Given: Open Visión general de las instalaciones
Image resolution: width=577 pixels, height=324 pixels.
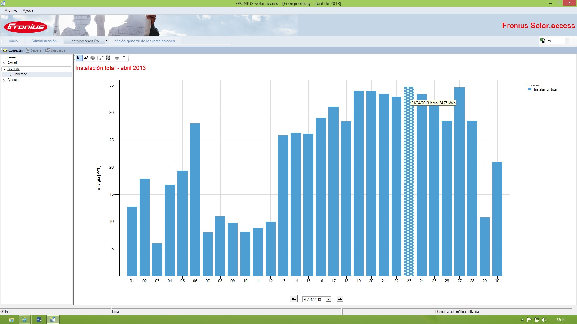Looking at the screenshot, I should point(145,41).
